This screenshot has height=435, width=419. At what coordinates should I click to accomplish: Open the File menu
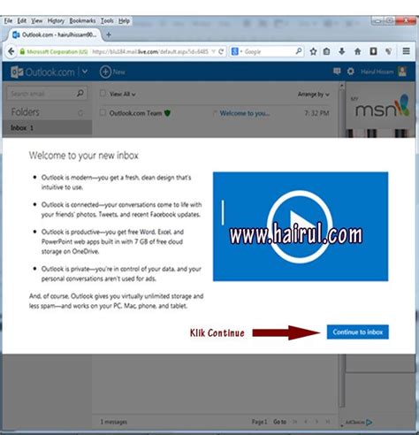8,21
